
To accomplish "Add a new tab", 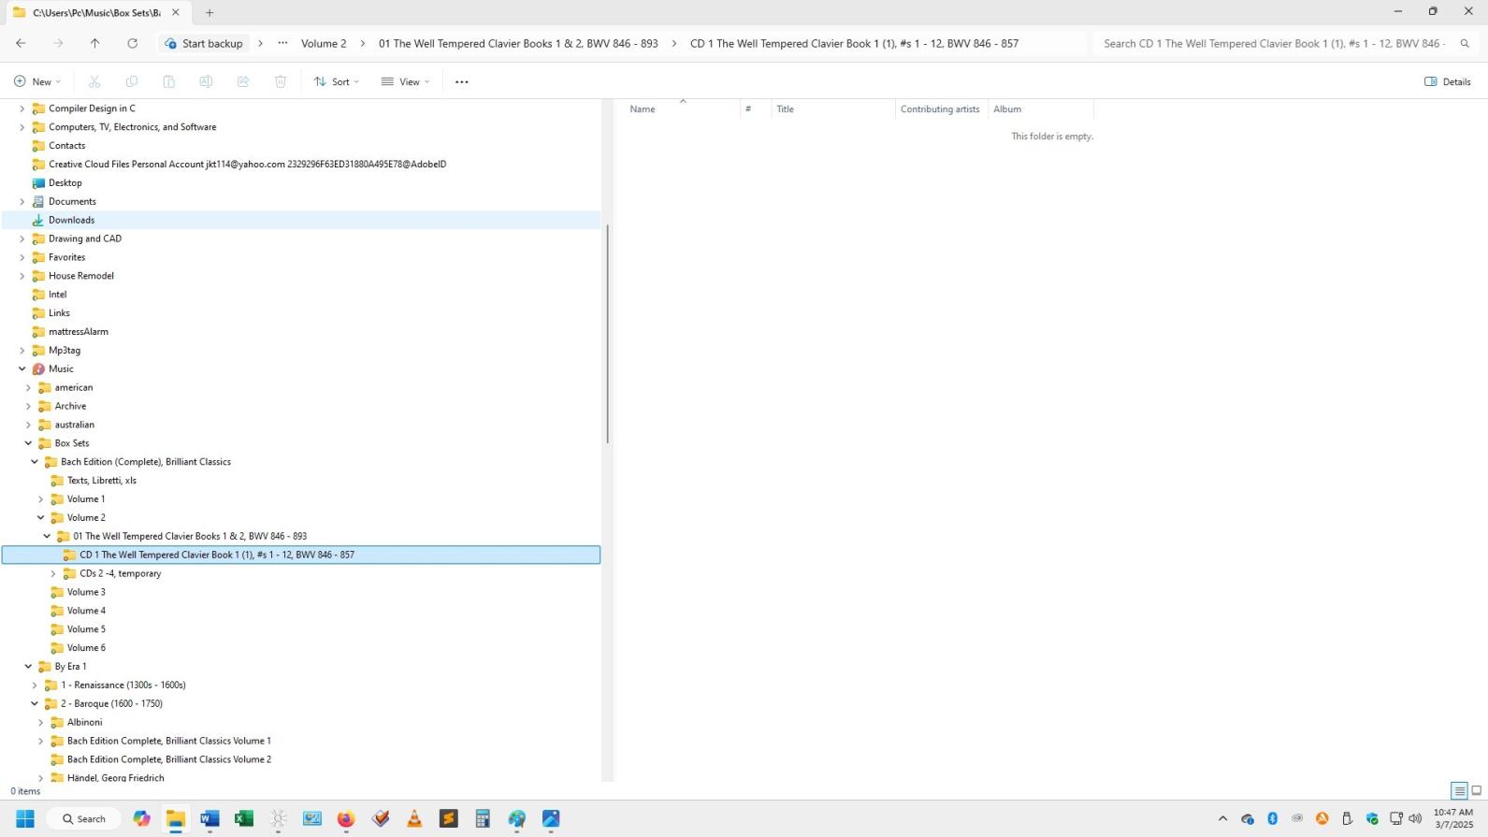I will (x=209, y=12).
